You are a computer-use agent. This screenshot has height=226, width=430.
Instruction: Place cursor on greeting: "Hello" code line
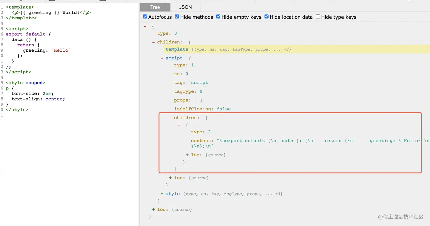click(x=47, y=50)
